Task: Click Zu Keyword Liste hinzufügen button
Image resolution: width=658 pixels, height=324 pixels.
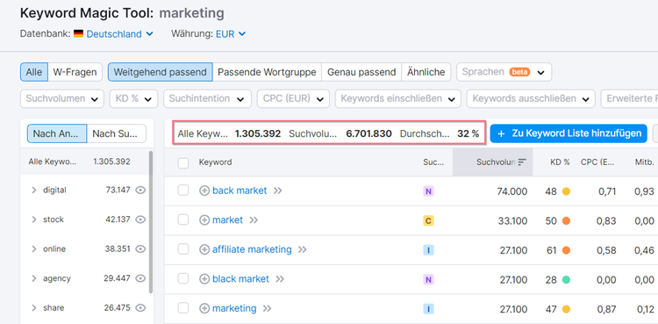Action: tap(569, 133)
